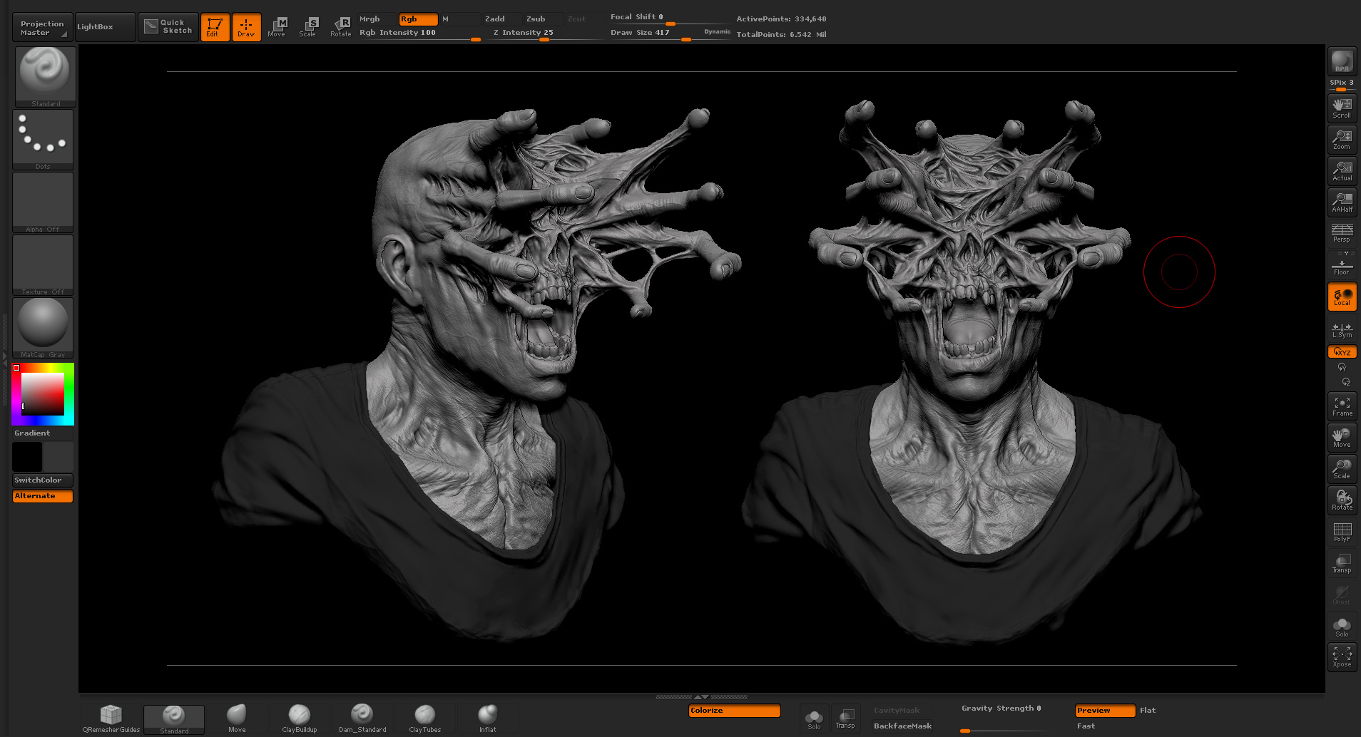Image resolution: width=1361 pixels, height=737 pixels.
Task: Select Move brush in bottom shelf
Action: (237, 719)
